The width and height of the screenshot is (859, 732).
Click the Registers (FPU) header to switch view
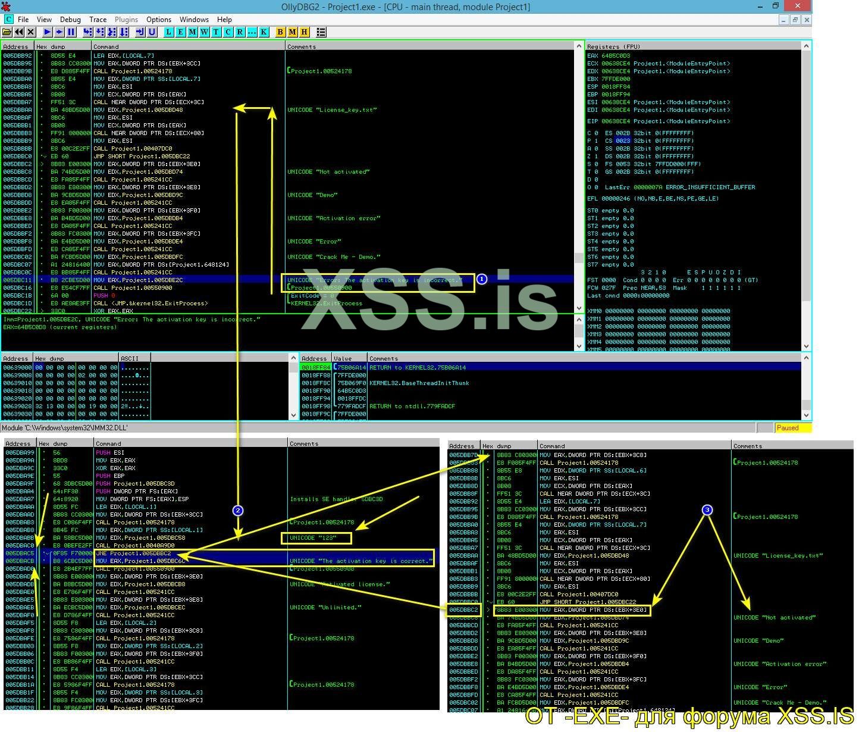614,46
